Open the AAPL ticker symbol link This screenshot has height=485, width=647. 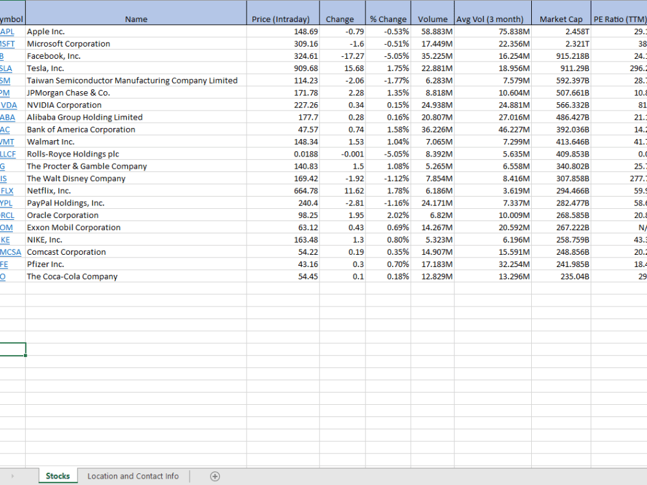(x=7, y=32)
